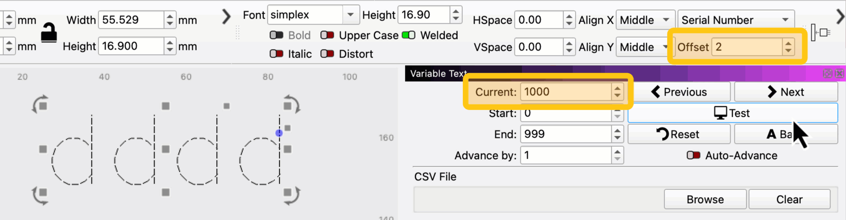Screen dimensions: 846x220
Task: Click the top-right rotation handle
Action: click(291, 104)
